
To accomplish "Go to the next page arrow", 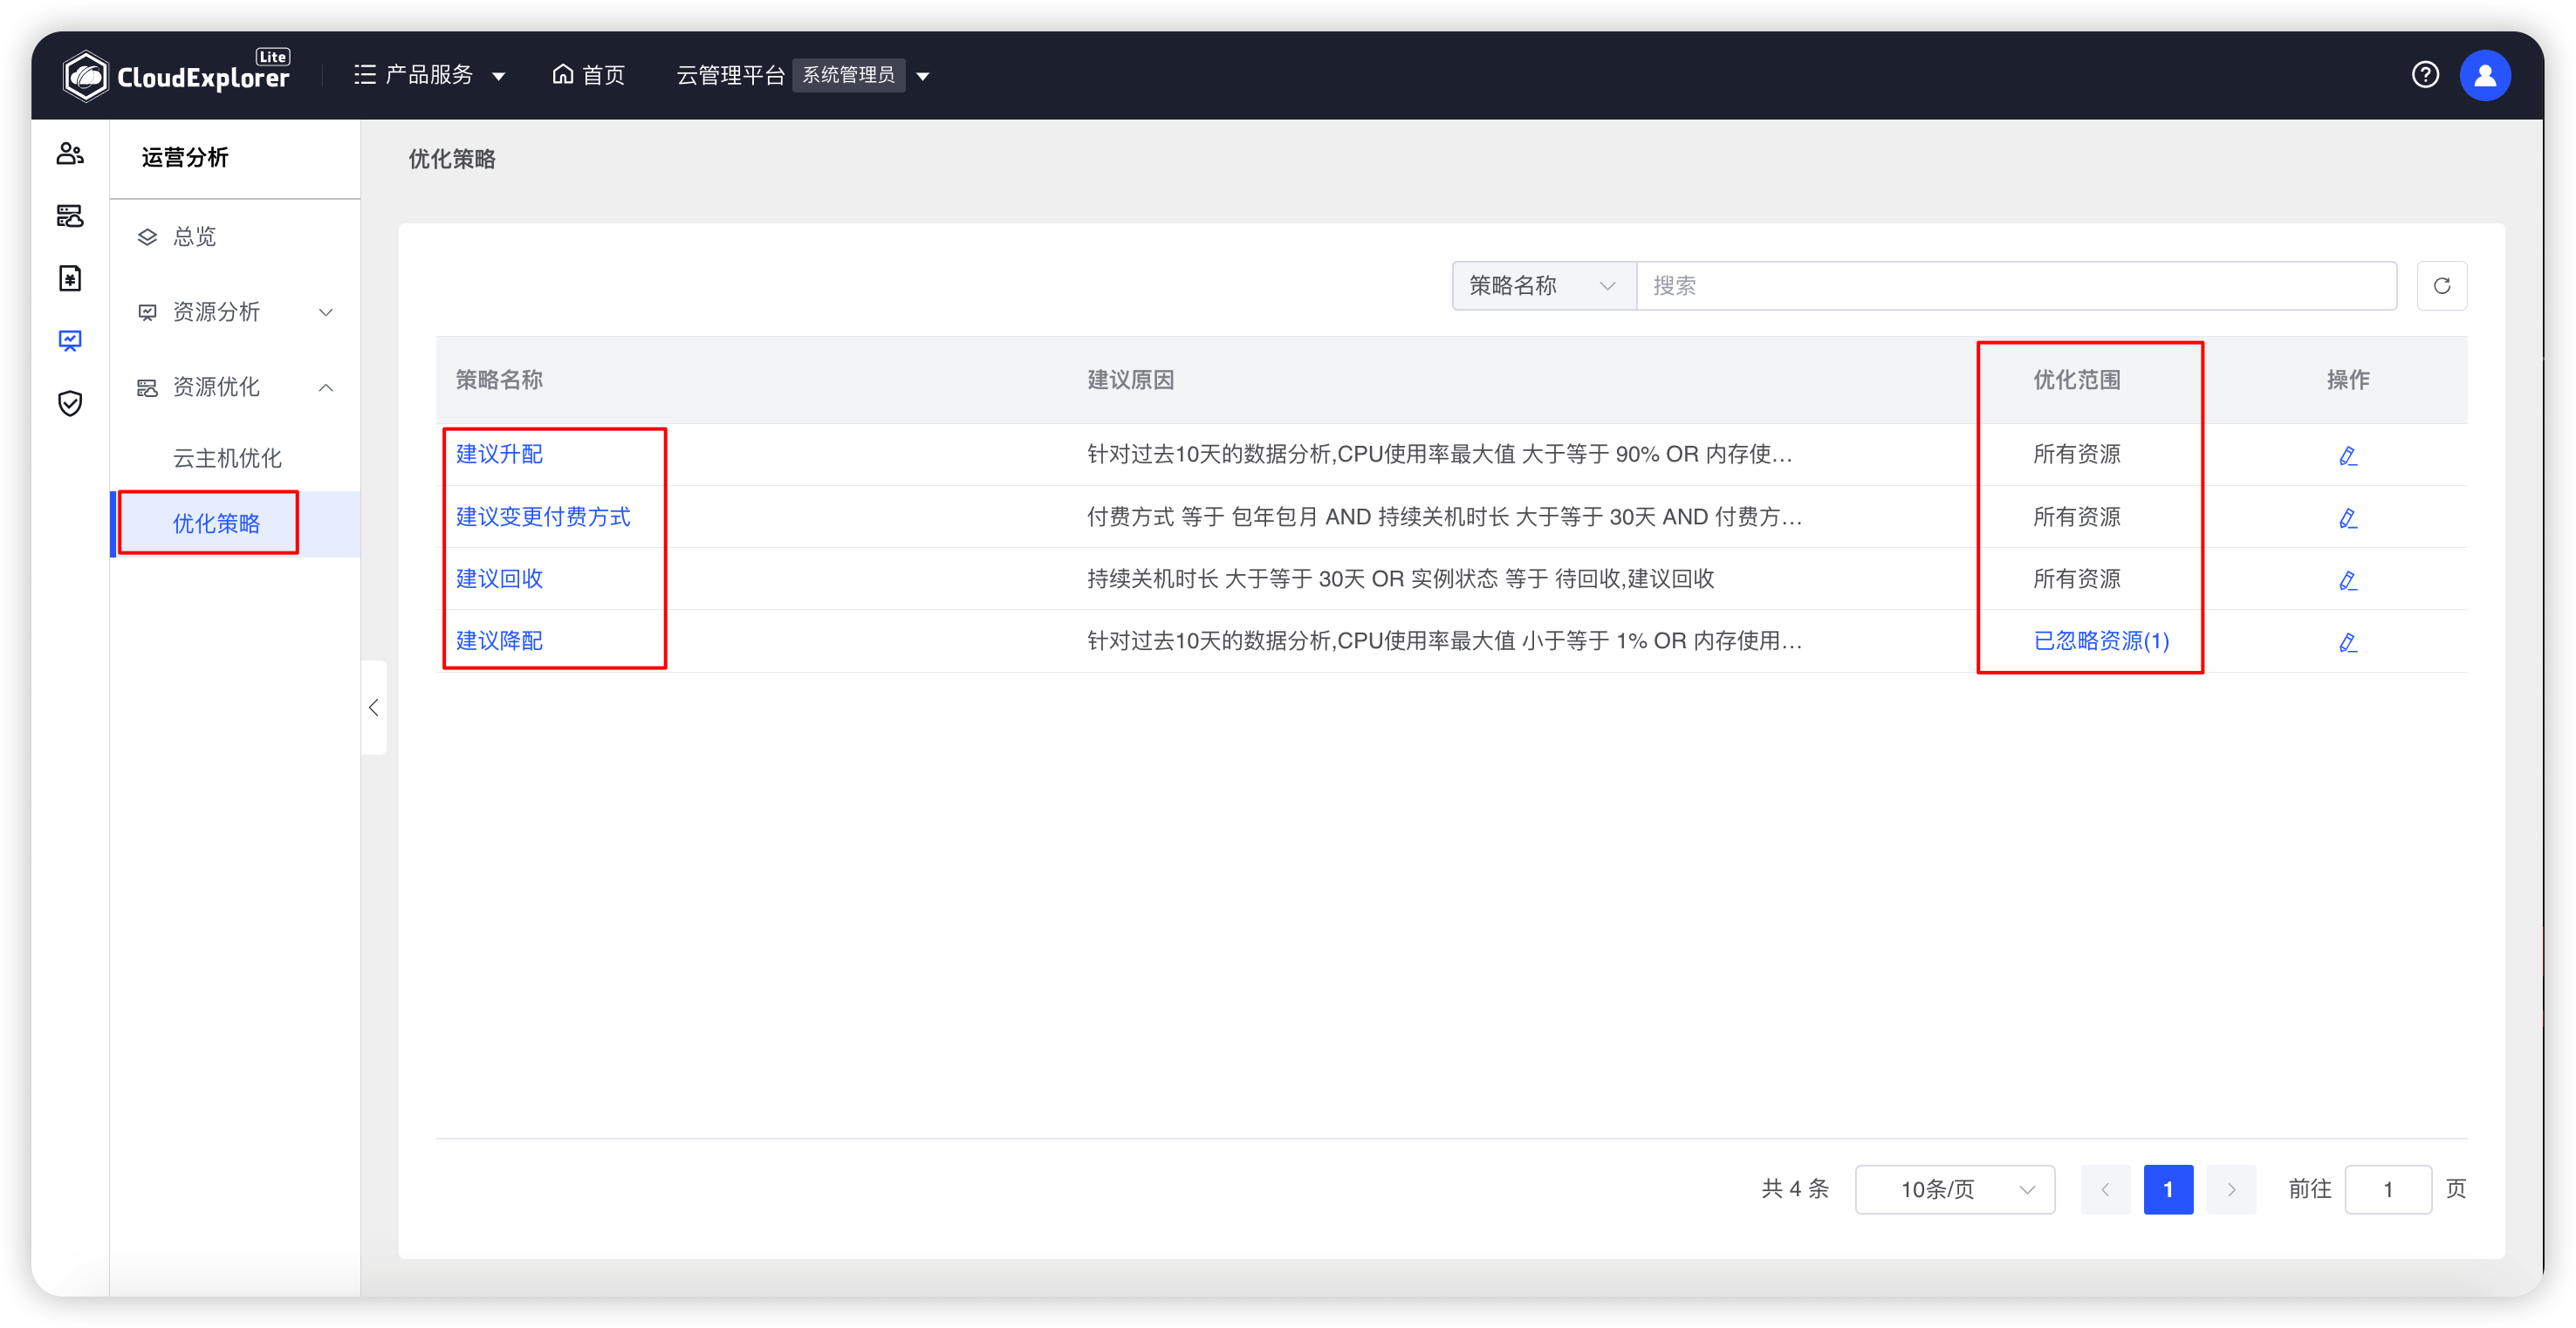I will click(2231, 1189).
